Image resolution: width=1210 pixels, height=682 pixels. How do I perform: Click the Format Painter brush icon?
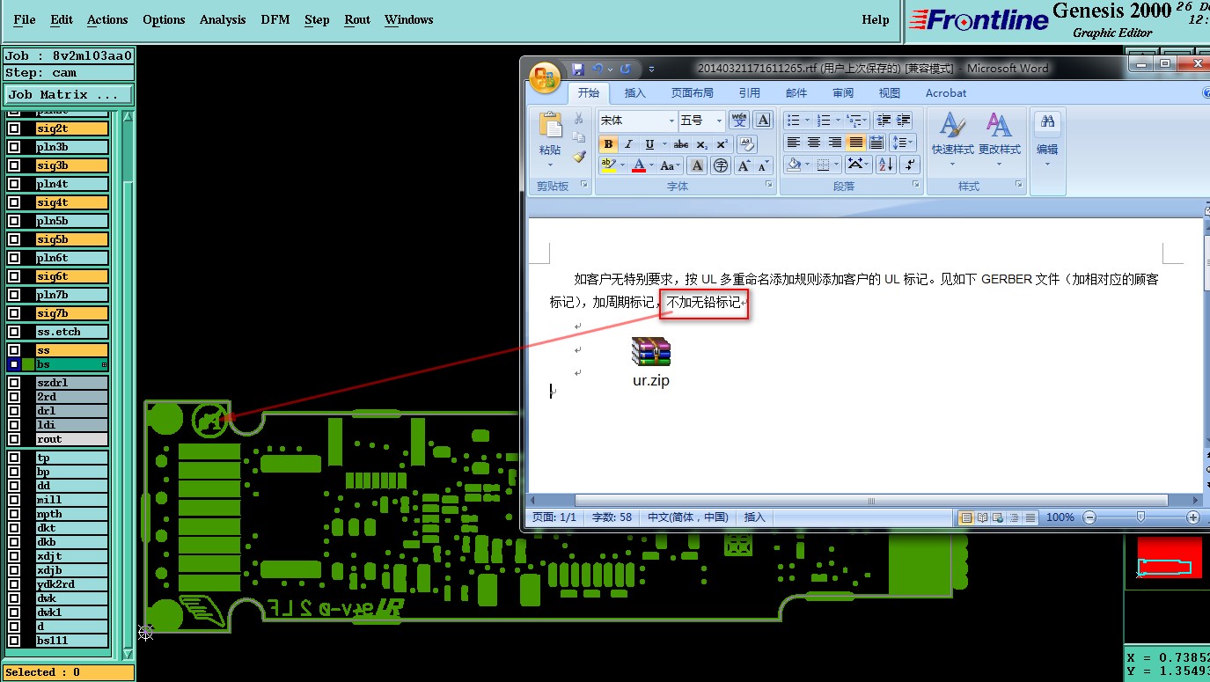(x=579, y=157)
